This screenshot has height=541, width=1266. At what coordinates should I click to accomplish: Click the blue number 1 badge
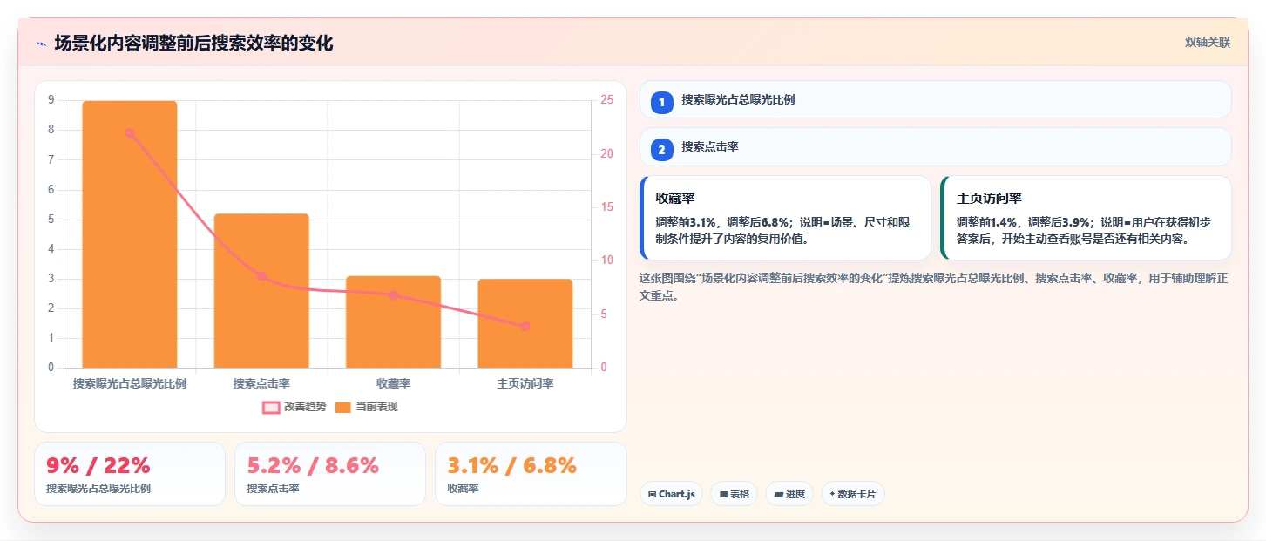pos(661,102)
